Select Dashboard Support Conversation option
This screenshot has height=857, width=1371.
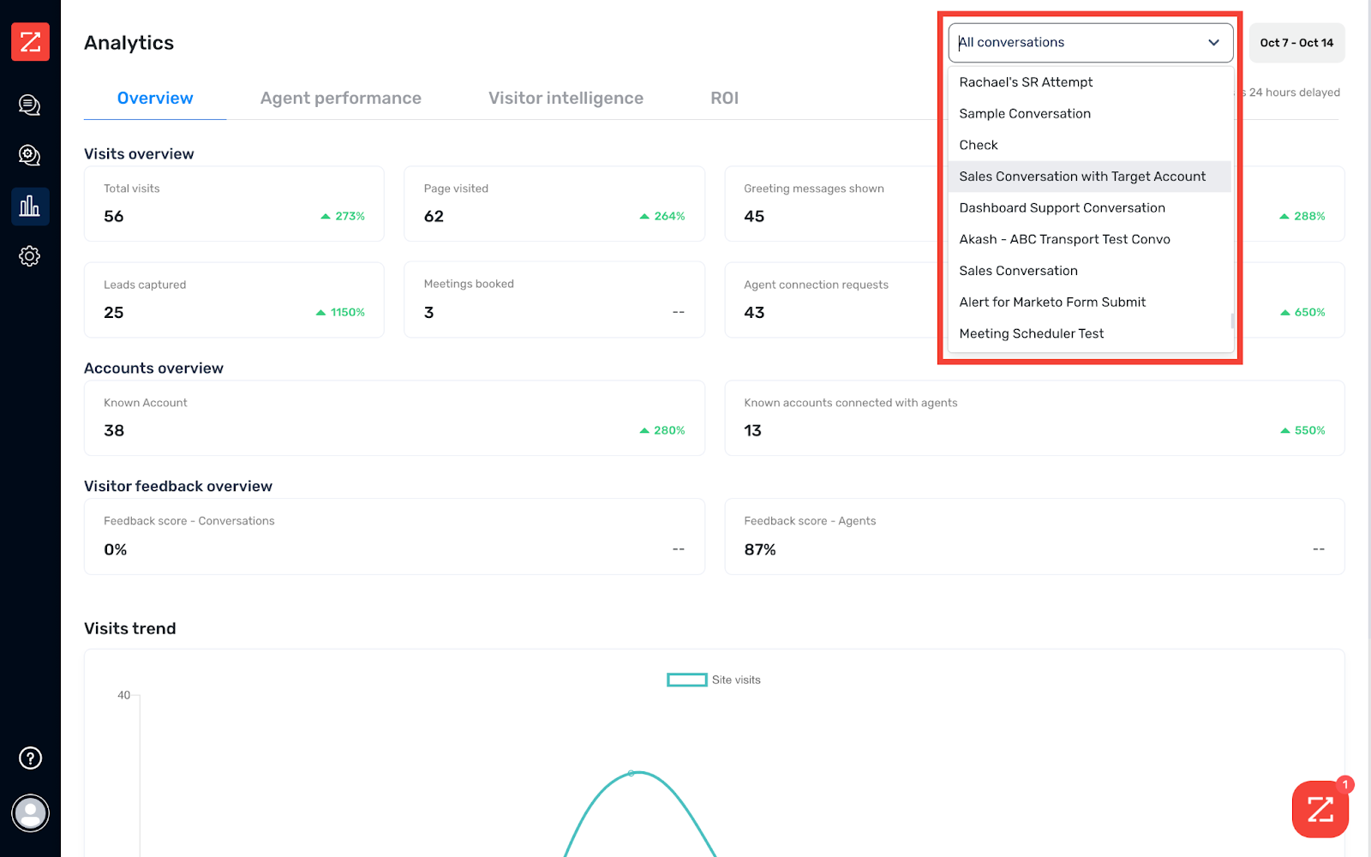(1090, 208)
